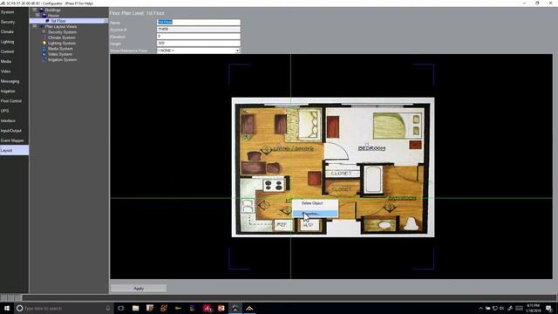
Task: Click the House node icon
Action: point(44,16)
